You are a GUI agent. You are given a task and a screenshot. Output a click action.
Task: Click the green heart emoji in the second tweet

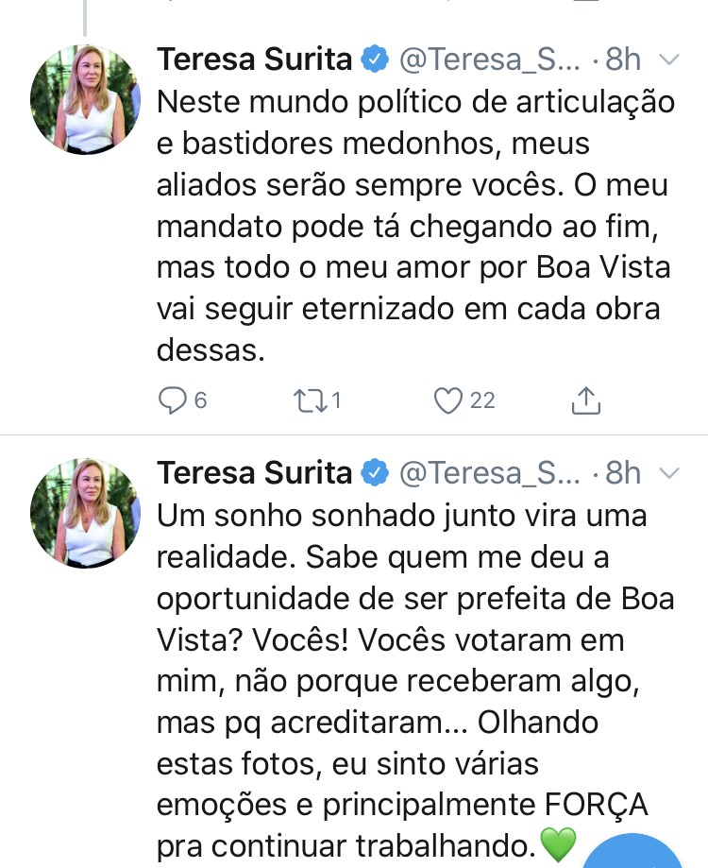(559, 843)
